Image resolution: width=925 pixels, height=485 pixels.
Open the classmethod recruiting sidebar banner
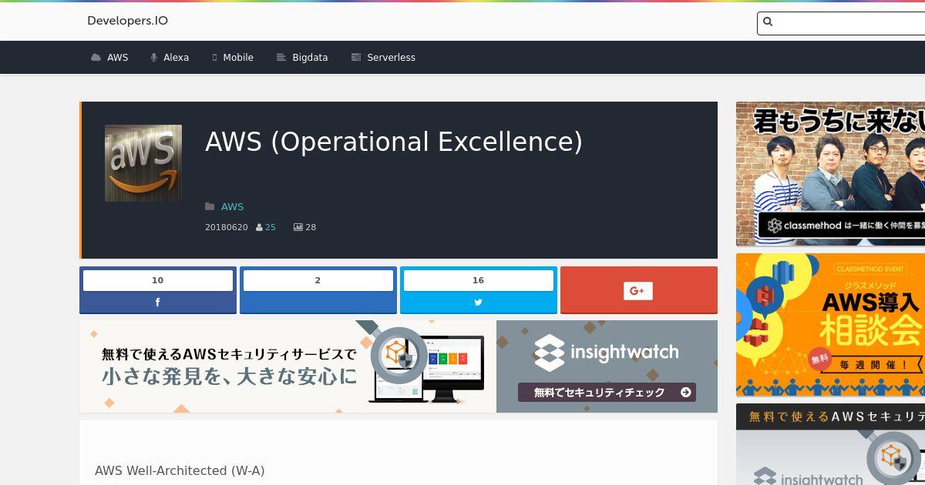[x=830, y=174]
